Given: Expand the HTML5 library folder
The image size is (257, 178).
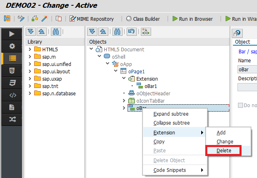Looking at the screenshot, I should [x=30, y=49].
